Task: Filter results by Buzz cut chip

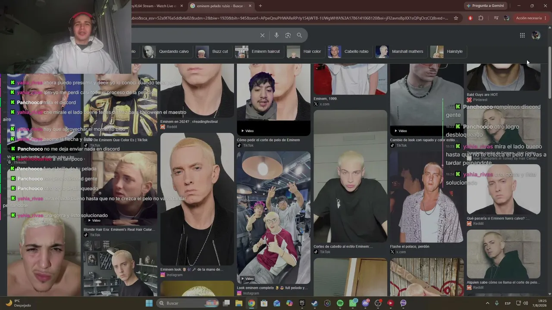Action: pyautogui.click(x=213, y=51)
